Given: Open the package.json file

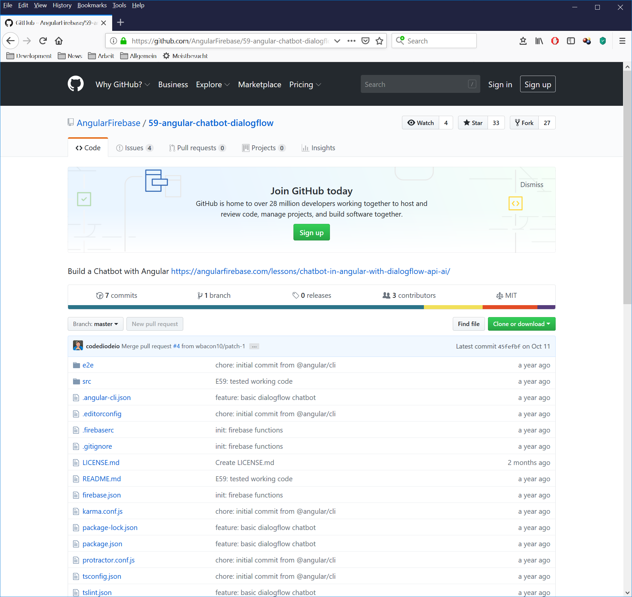Looking at the screenshot, I should click(102, 544).
